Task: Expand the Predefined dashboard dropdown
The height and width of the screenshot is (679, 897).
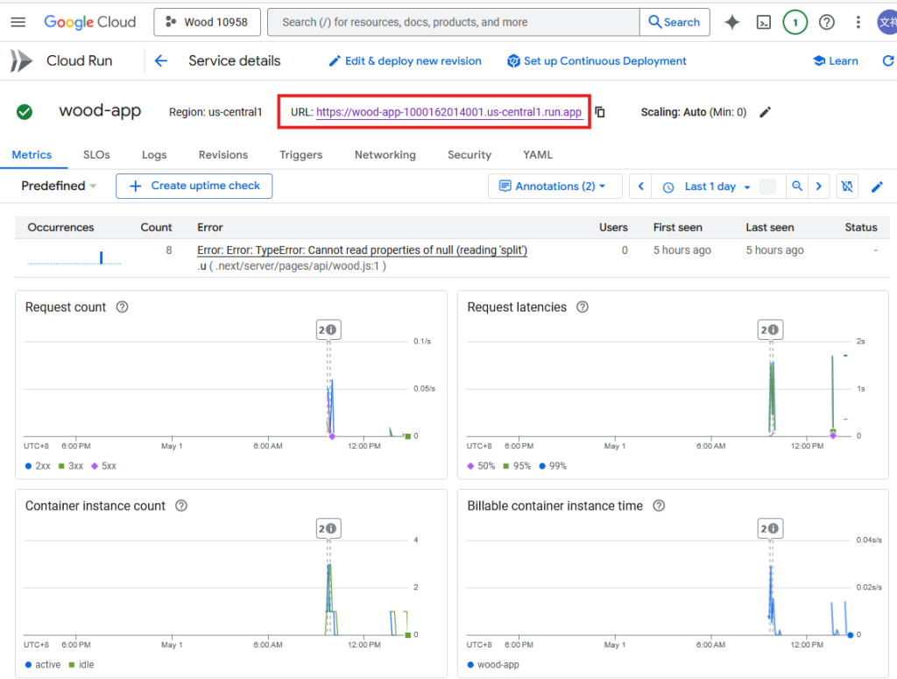Action: coord(59,186)
